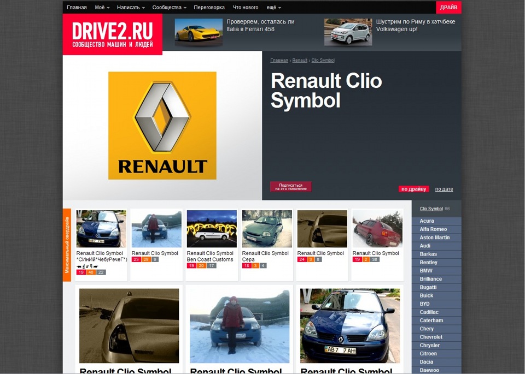Viewport: 525px width, 374px height.
Task: Open the Переговорка menu item
Action: 209,7
